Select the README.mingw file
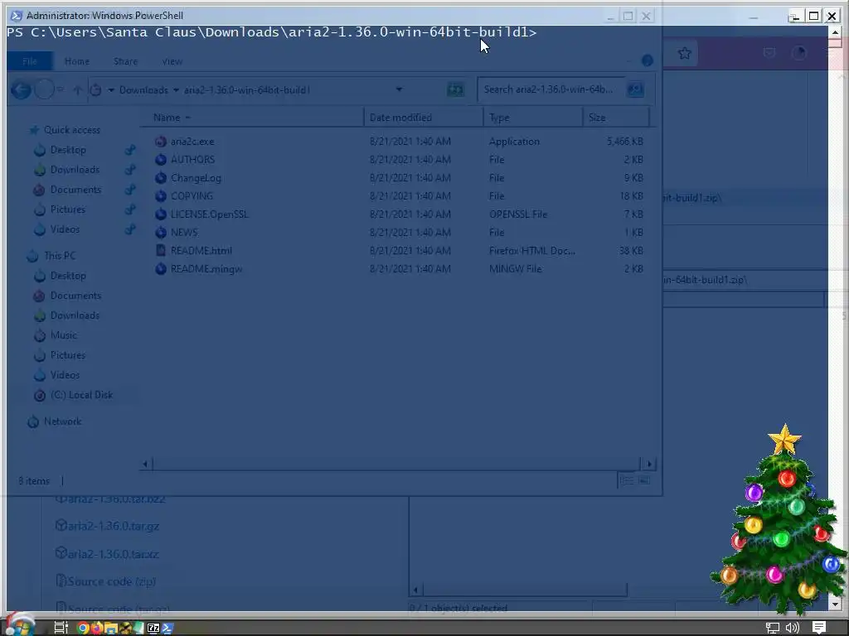The image size is (849, 636). [x=206, y=269]
